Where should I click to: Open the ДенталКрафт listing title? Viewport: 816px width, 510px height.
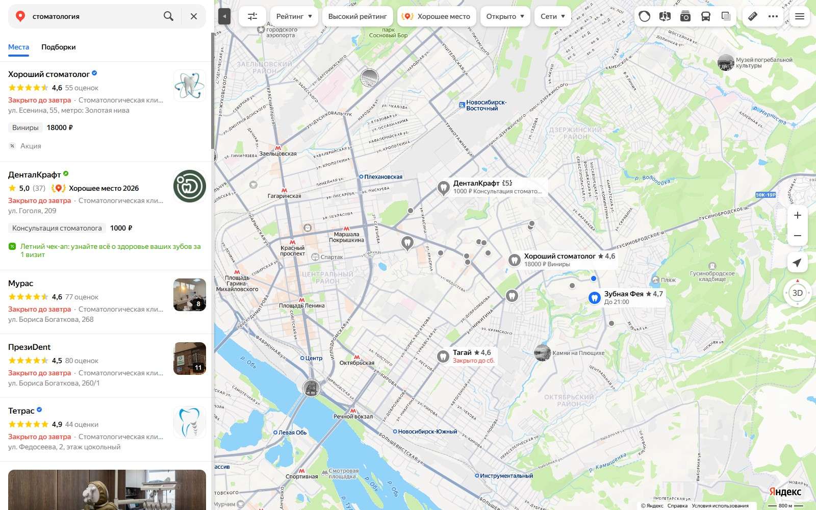tap(34, 174)
